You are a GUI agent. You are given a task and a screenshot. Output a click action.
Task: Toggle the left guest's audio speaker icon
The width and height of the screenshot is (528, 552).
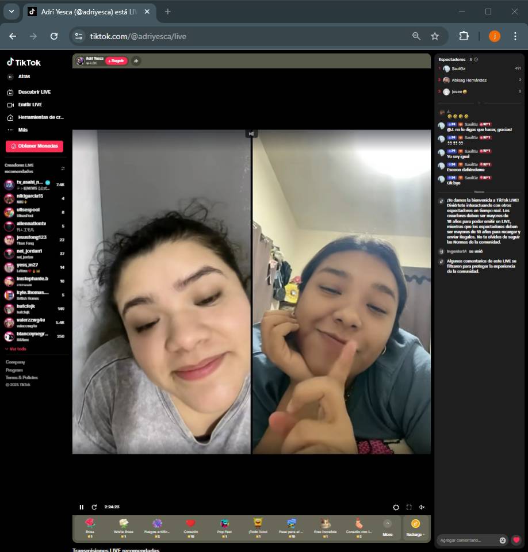tap(251, 134)
